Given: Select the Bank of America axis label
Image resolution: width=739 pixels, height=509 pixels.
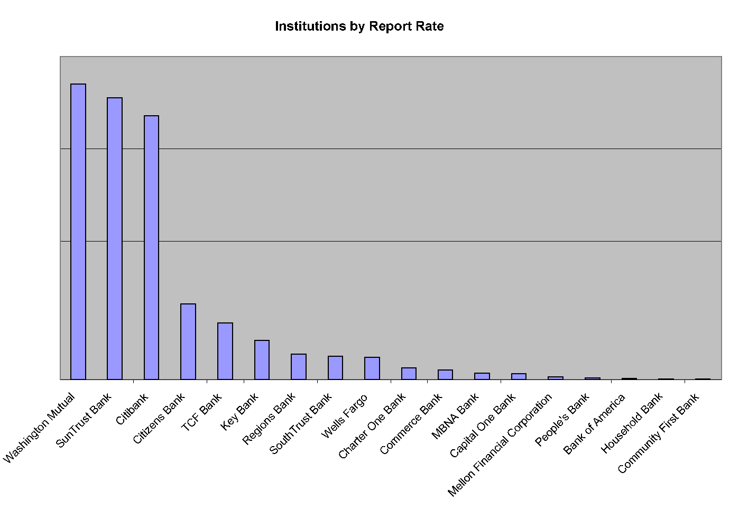Looking at the screenshot, I should [x=594, y=424].
